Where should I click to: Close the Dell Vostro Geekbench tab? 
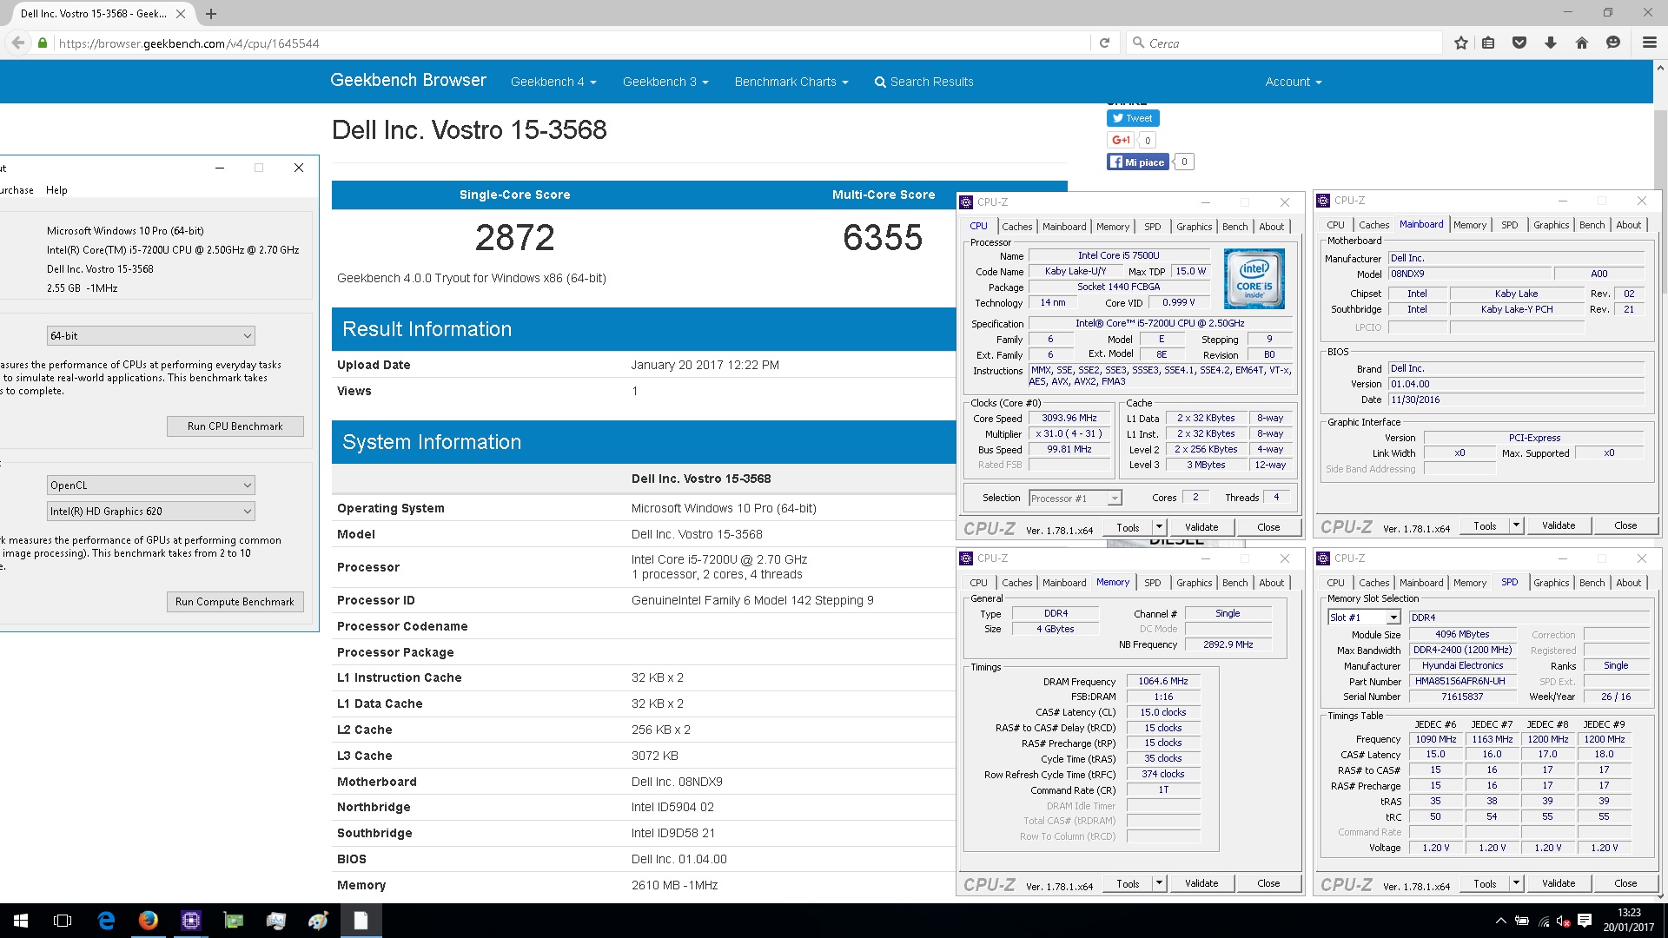pyautogui.click(x=181, y=14)
